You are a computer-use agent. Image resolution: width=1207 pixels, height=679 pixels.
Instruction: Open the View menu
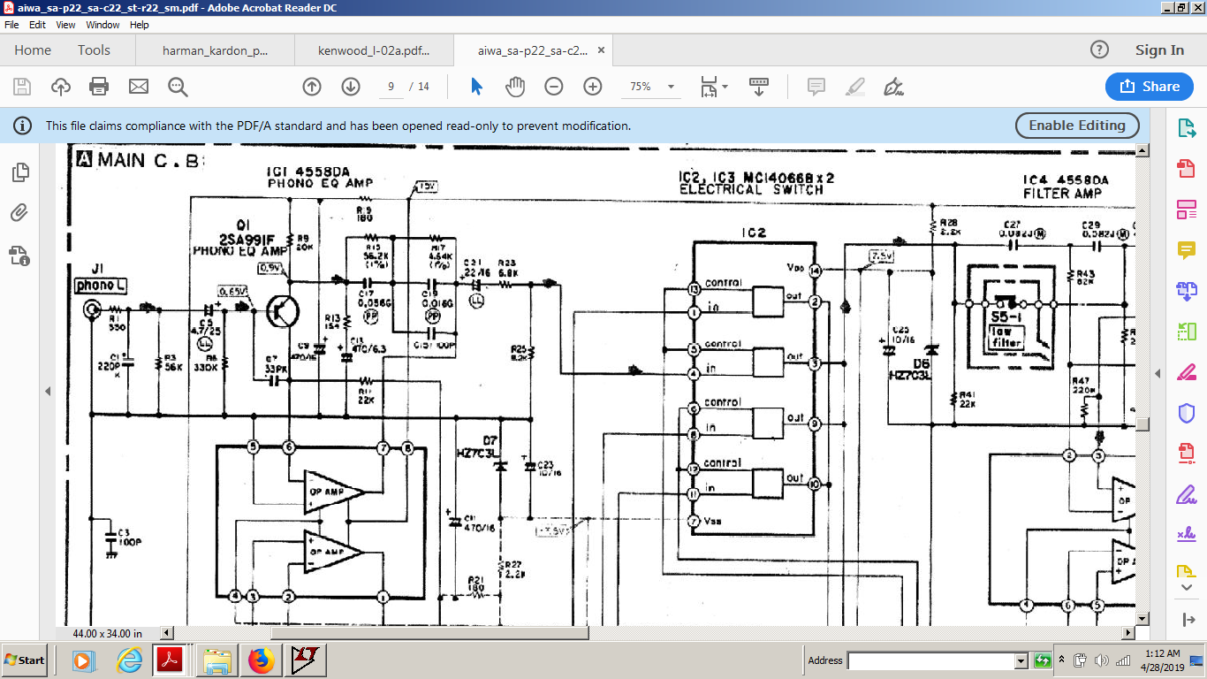click(65, 25)
